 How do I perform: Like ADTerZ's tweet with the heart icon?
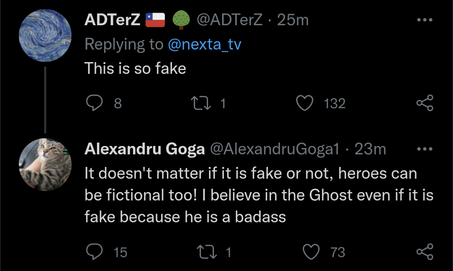[305, 103]
